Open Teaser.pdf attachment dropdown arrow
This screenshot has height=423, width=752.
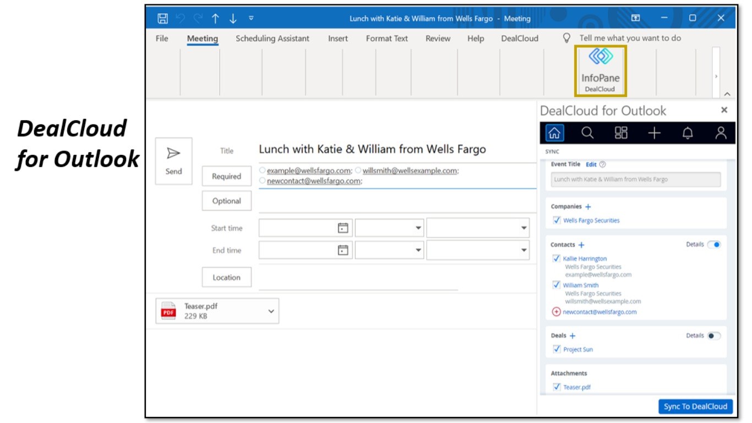pos(271,311)
